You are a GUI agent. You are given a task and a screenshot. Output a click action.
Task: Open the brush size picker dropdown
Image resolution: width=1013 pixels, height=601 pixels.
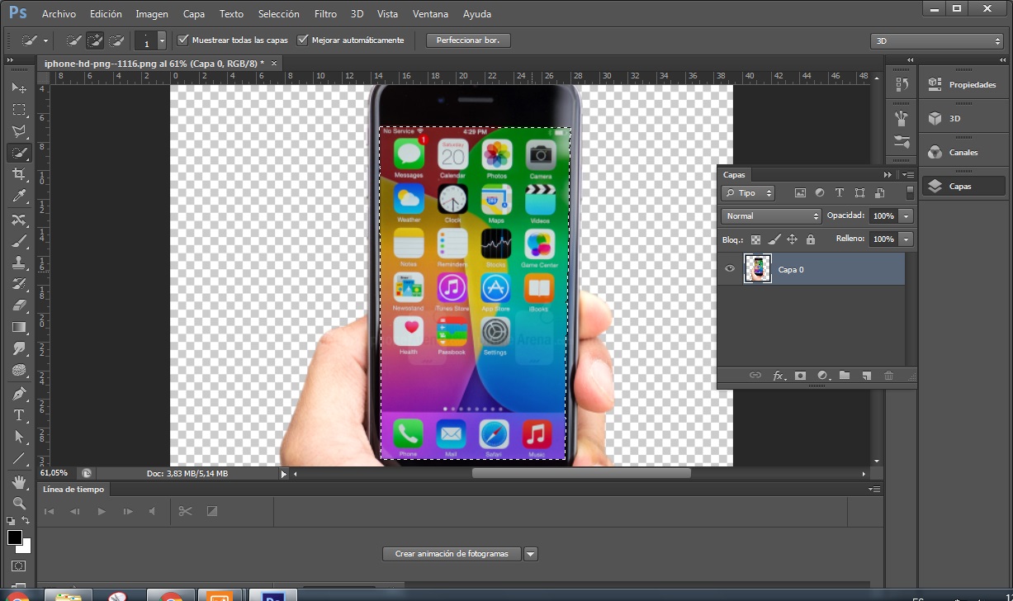(x=162, y=40)
